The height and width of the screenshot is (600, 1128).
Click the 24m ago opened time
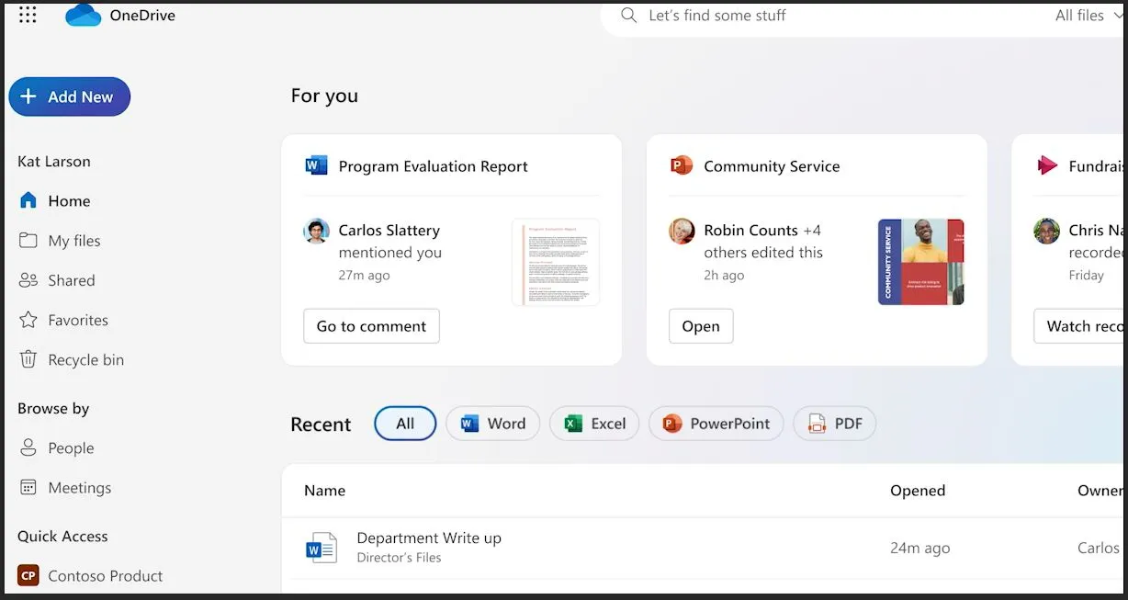tap(920, 549)
